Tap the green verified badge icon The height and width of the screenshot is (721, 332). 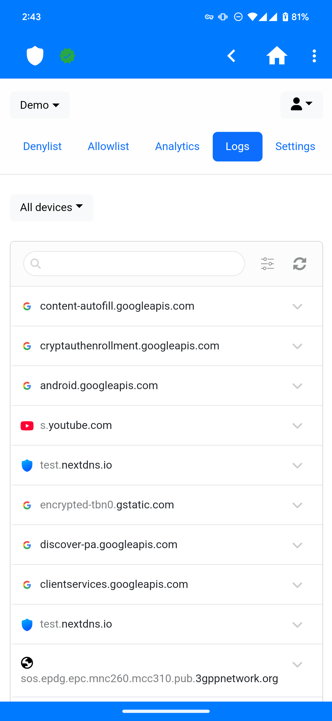pos(67,56)
